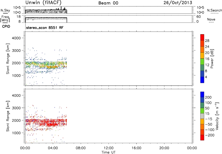The image size is (222, 154).
Task: Click the "20:00" time tick label
Action: click(164, 148)
